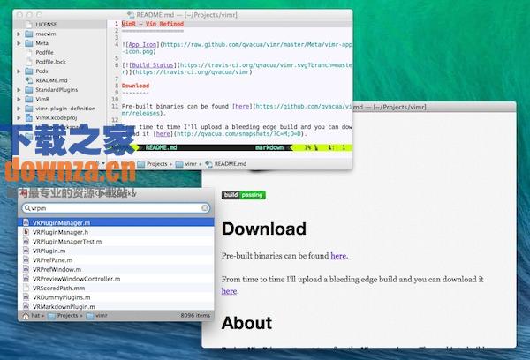Select VRScoredPath.mm in results

point(116,288)
